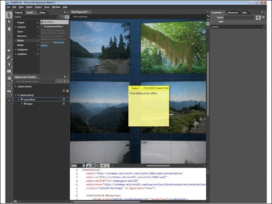Open the Assets chevron in the toolbar
This screenshot has height=204, width=272.
point(9,101)
